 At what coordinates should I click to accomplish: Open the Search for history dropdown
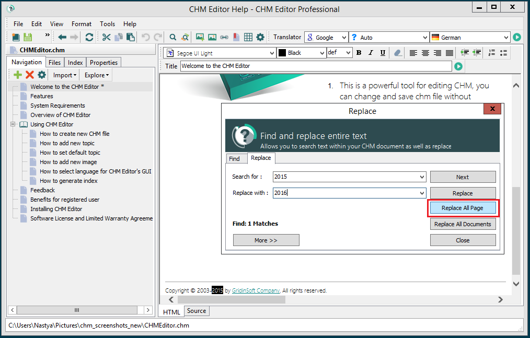pos(421,177)
